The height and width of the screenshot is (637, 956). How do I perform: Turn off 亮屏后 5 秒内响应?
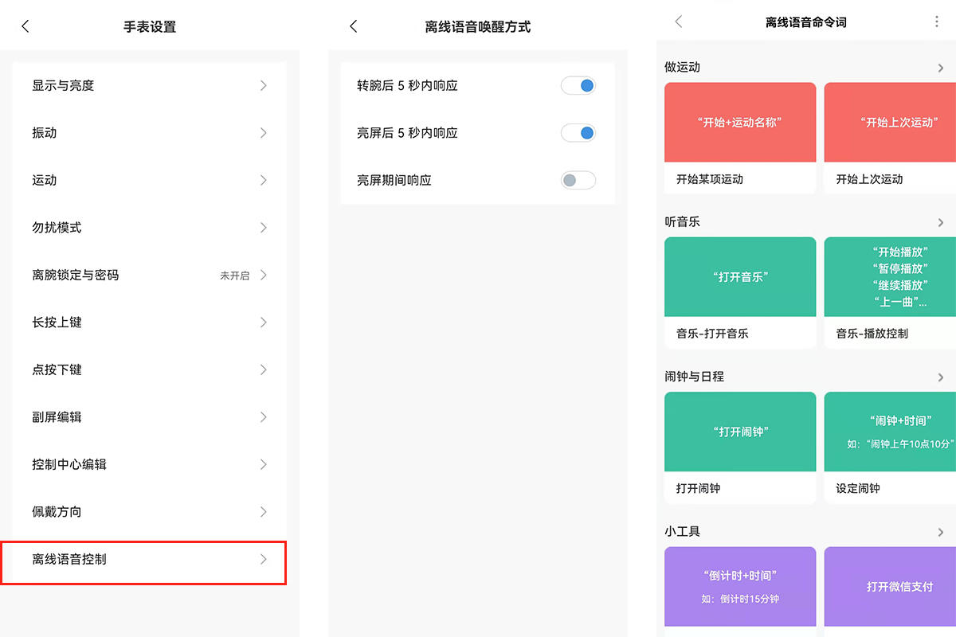coord(578,133)
